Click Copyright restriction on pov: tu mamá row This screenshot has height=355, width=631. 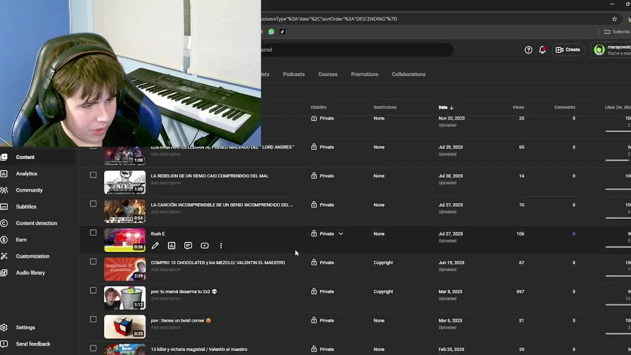383,291
